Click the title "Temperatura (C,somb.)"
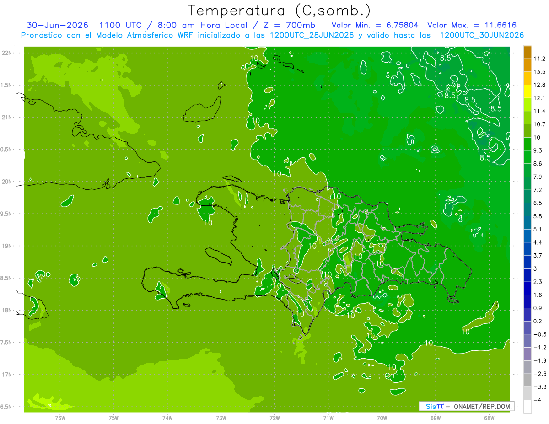Screen dimensions: 549x424 coord(279,11)
